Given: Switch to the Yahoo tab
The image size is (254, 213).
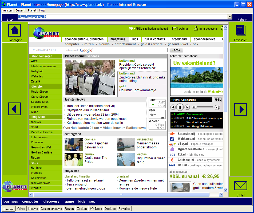Looking at the screenshot, I should [x=21, y=209].
